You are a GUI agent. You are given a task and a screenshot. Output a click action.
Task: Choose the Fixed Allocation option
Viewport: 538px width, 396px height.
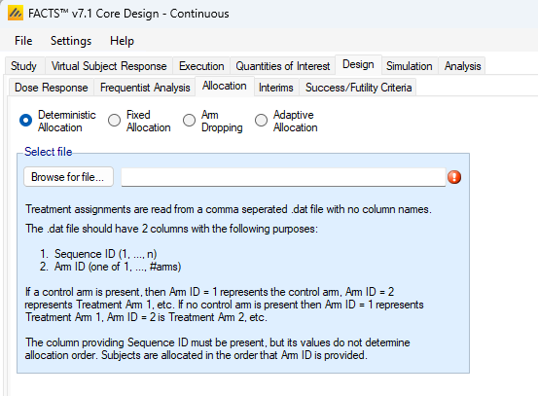114,121
